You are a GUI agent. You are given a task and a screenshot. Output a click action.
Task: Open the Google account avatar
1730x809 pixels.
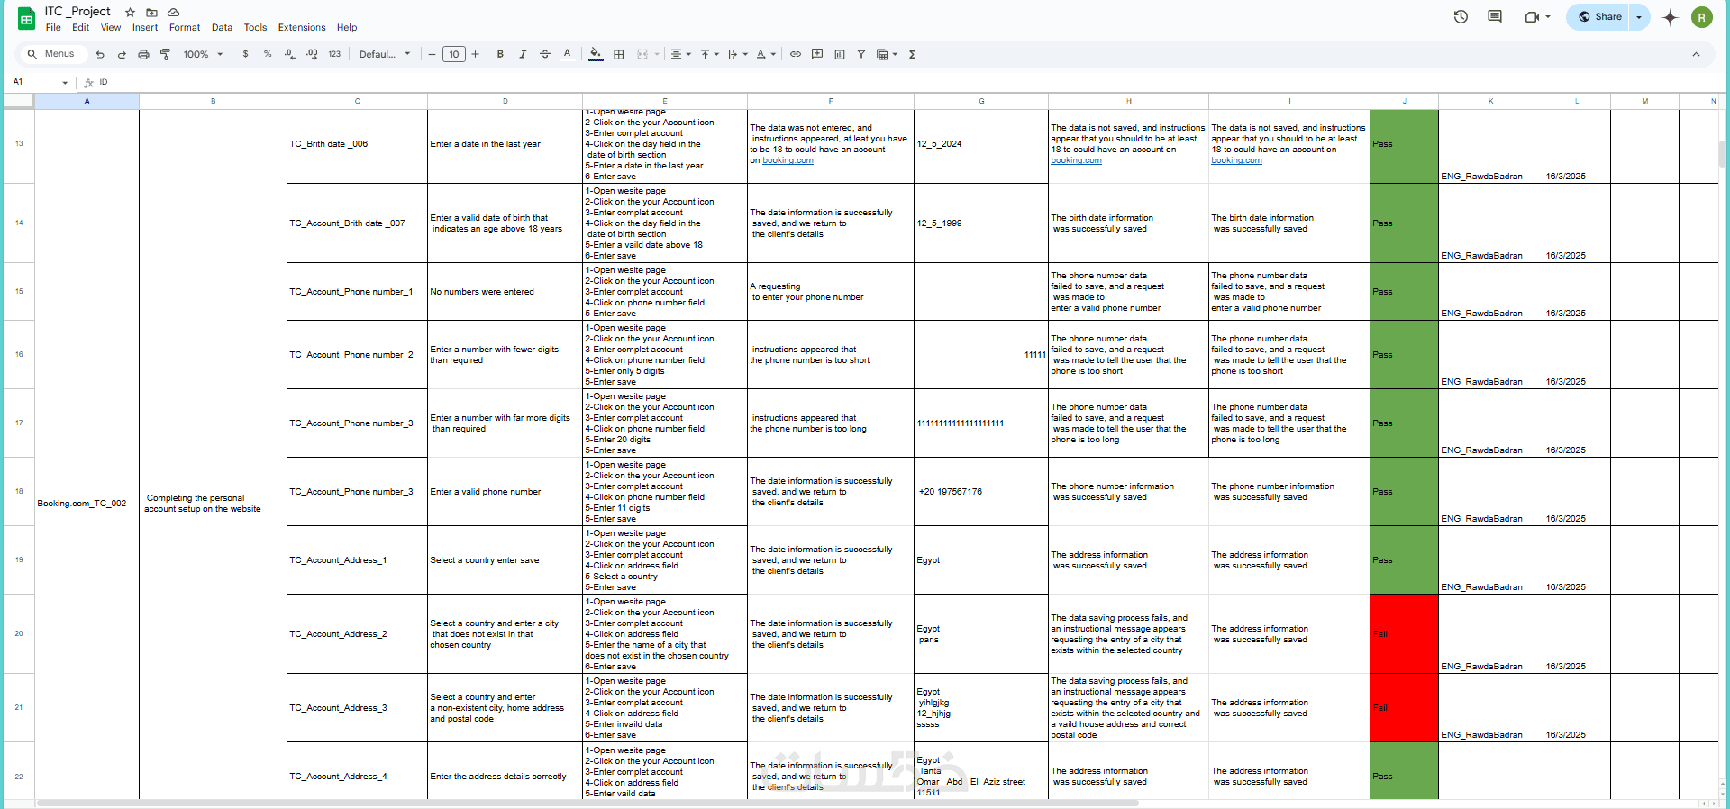pos(1702,17)
